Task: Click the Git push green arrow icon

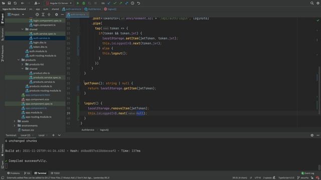Action: click(x=121, y=3)
